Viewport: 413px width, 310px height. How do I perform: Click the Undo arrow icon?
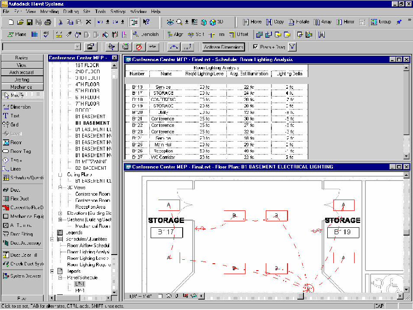(100, 22)
